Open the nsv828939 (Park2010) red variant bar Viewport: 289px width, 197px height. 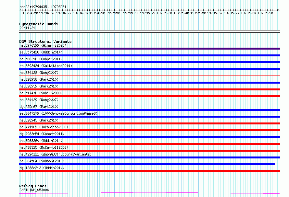point(149,89)
